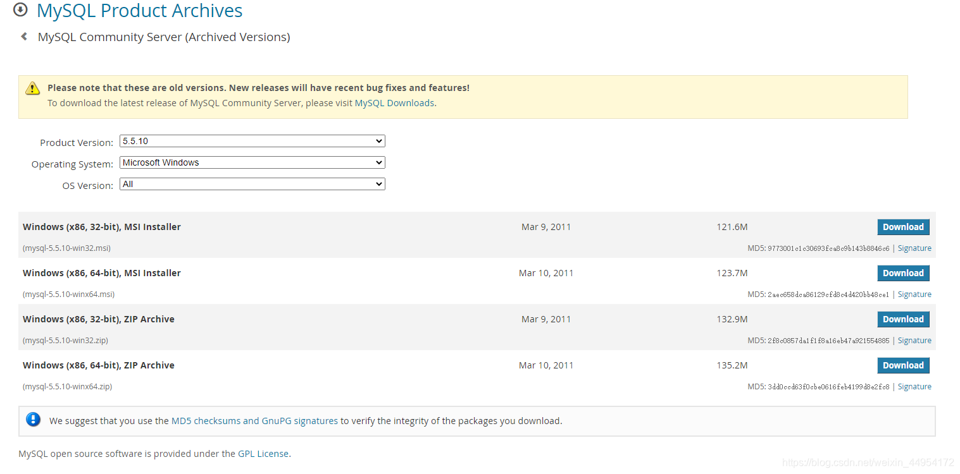Click filename (mysql-5.5.10-winx64.zip)
The width and height of the screenshot is (960, 474).
pyautogui.click(x=67, y=387)
